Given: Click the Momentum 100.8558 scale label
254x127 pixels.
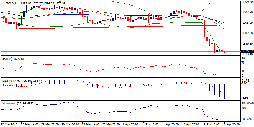Looking at the screenshot, I should [x=247, y=103].
